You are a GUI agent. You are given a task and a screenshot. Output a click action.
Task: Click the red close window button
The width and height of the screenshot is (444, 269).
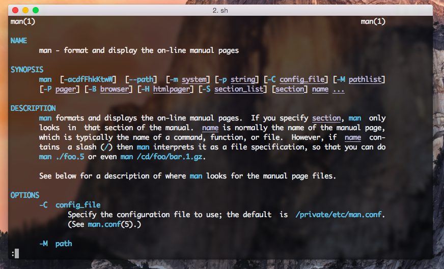pos(15,10)
